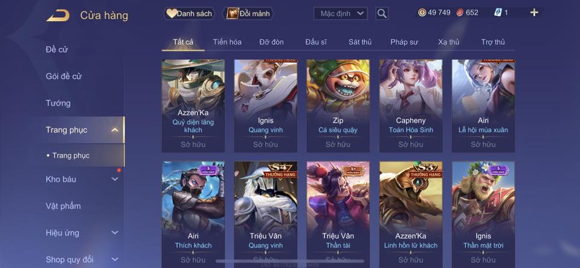Expand the Hiệu ứng sidebar section
This screenshot has height=268, width=580.
click(x=115, y=232)
